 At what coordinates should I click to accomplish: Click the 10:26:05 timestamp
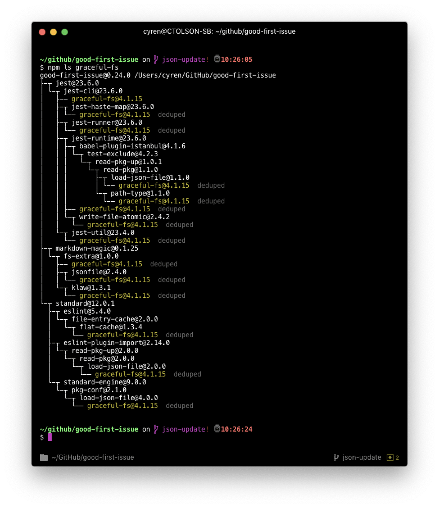coord(237,60)
